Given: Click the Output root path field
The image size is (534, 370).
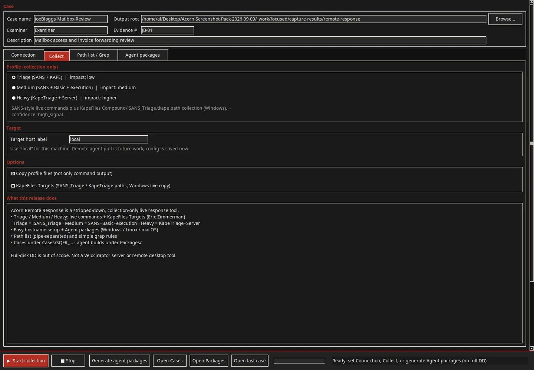Looking at the screenshot, I should 313,19.
